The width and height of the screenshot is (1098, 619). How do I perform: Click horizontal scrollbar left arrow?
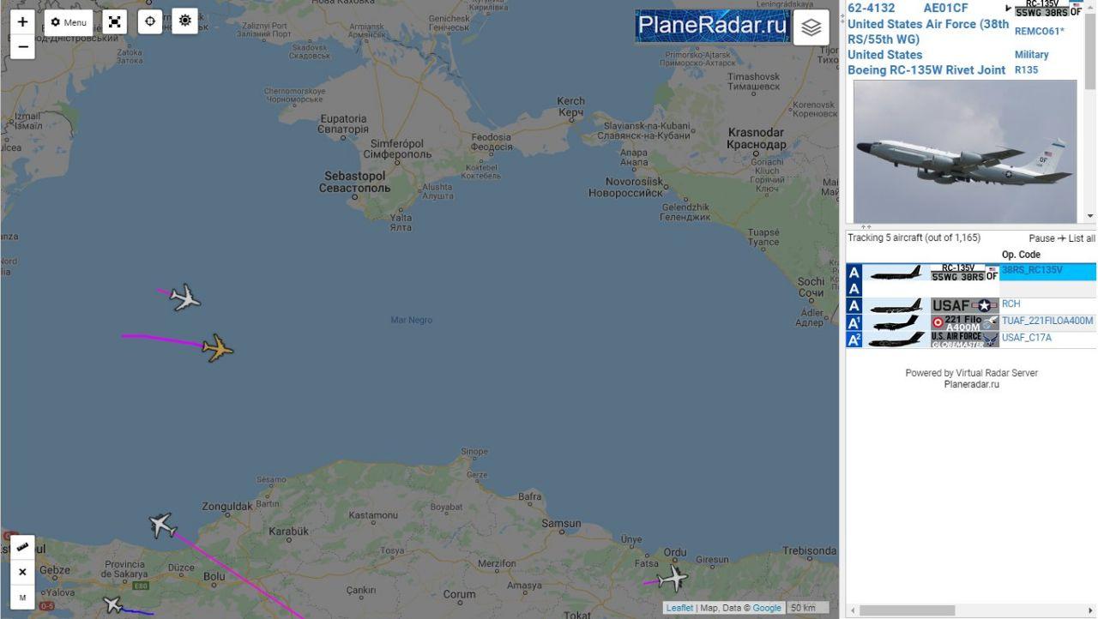[853, 610]
